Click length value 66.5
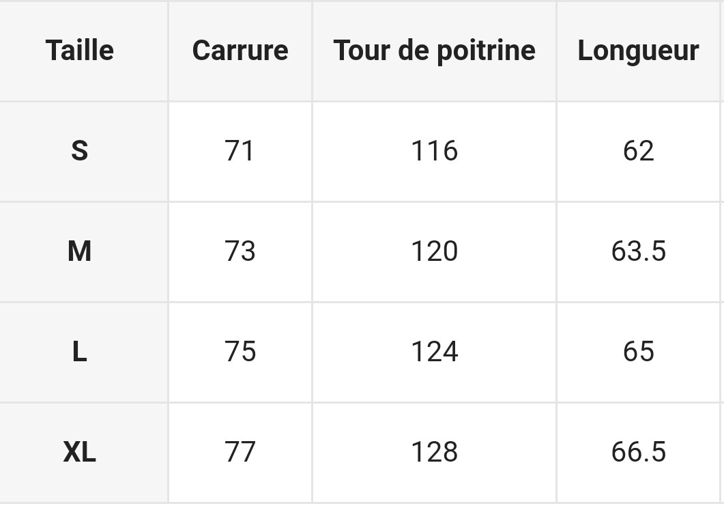Viewport: 724px width, 506px height. click(638, 452)
